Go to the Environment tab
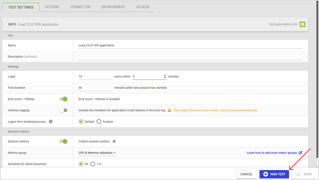 [113, 7]
